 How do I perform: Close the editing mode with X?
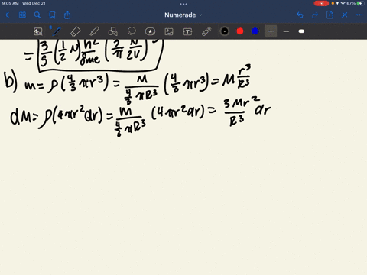(345, 15)
